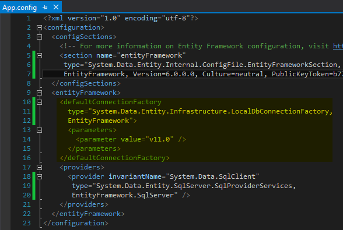The image size is (343, 230).
Task: Click the opening configuration tag text on line 2
Action: pos(73,27)
